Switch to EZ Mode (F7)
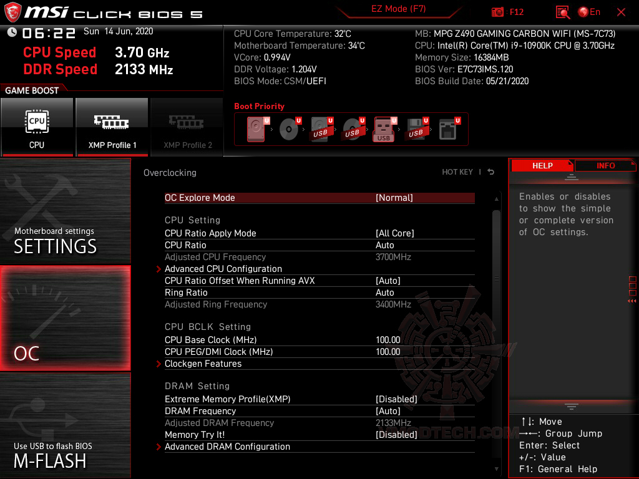This screenshot has width=639, height=479. pos(399,9)
